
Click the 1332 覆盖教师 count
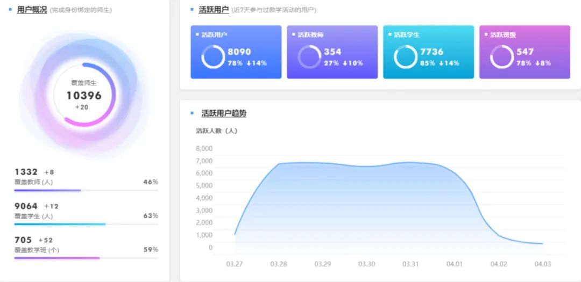(26, 172)
